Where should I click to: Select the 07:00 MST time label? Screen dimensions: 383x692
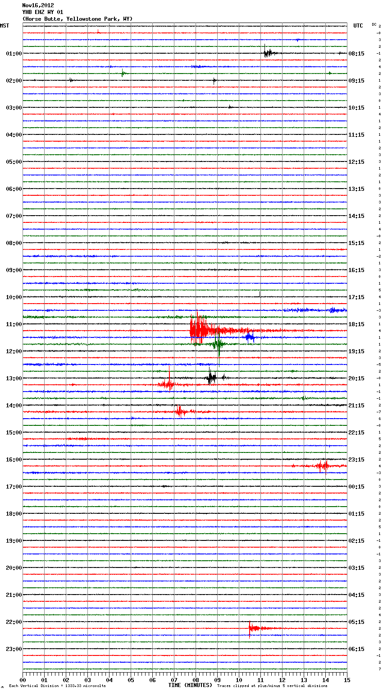(14, 216)
